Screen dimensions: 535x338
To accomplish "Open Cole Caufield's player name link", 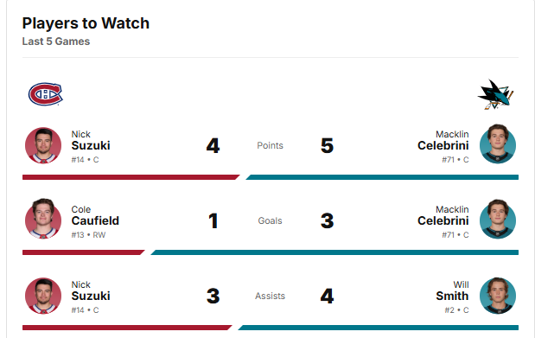I will coord(95,216).
